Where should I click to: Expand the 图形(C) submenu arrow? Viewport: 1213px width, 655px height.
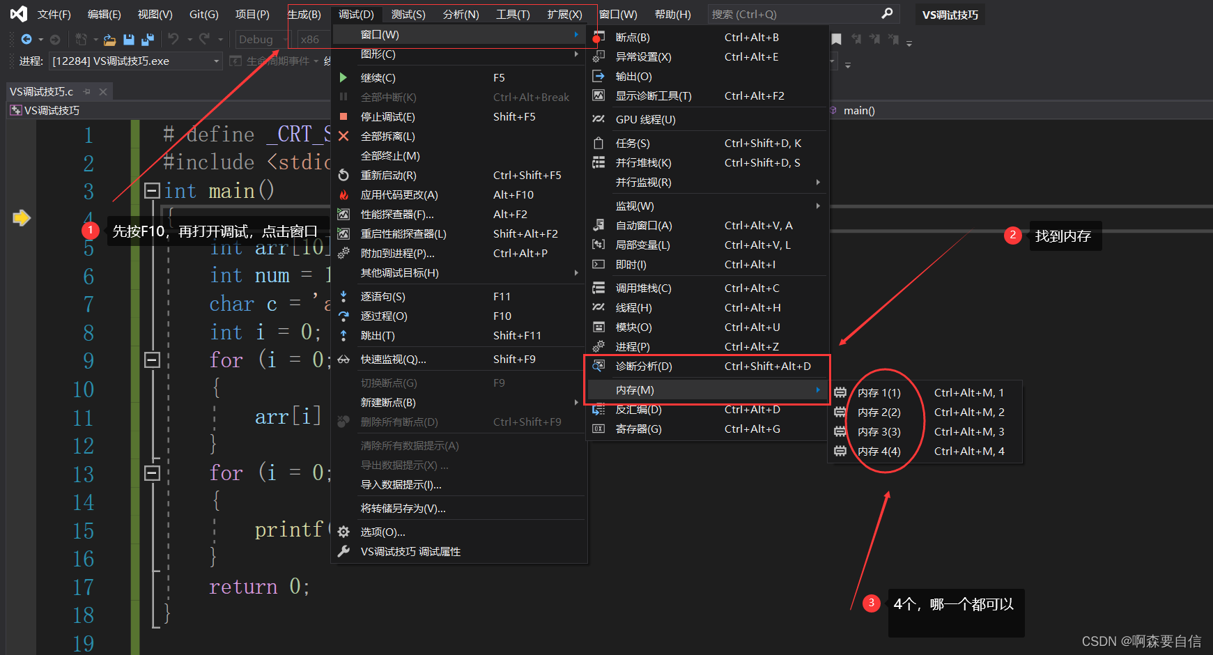(x=576, y=54)
